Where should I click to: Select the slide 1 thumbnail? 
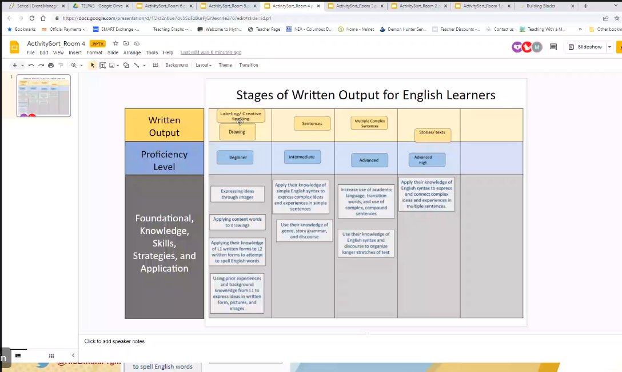pyautogui.click(x=43, y=95)
